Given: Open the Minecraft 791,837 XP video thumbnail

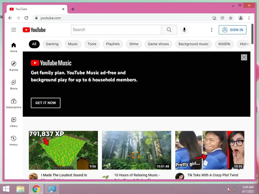Looking at the screenshot, I should coord(63,150).
